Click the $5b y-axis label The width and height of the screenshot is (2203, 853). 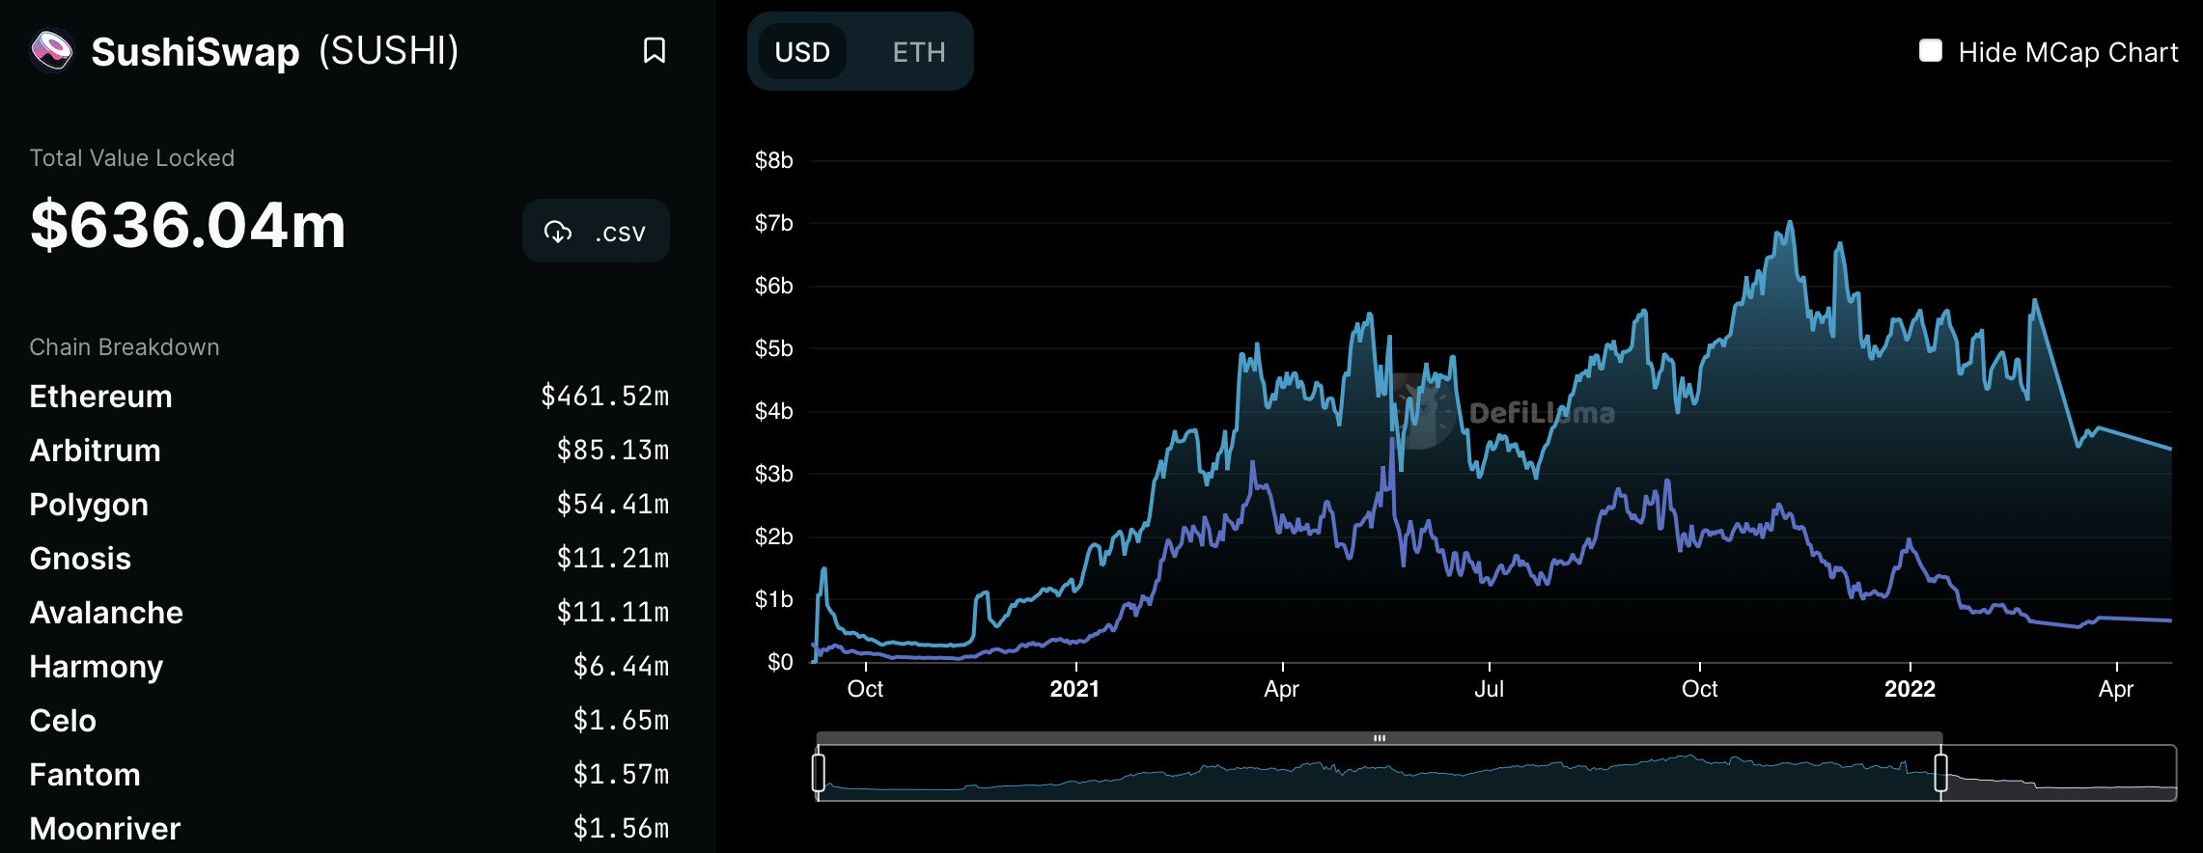pyautogui.click(x=773, y=348)
